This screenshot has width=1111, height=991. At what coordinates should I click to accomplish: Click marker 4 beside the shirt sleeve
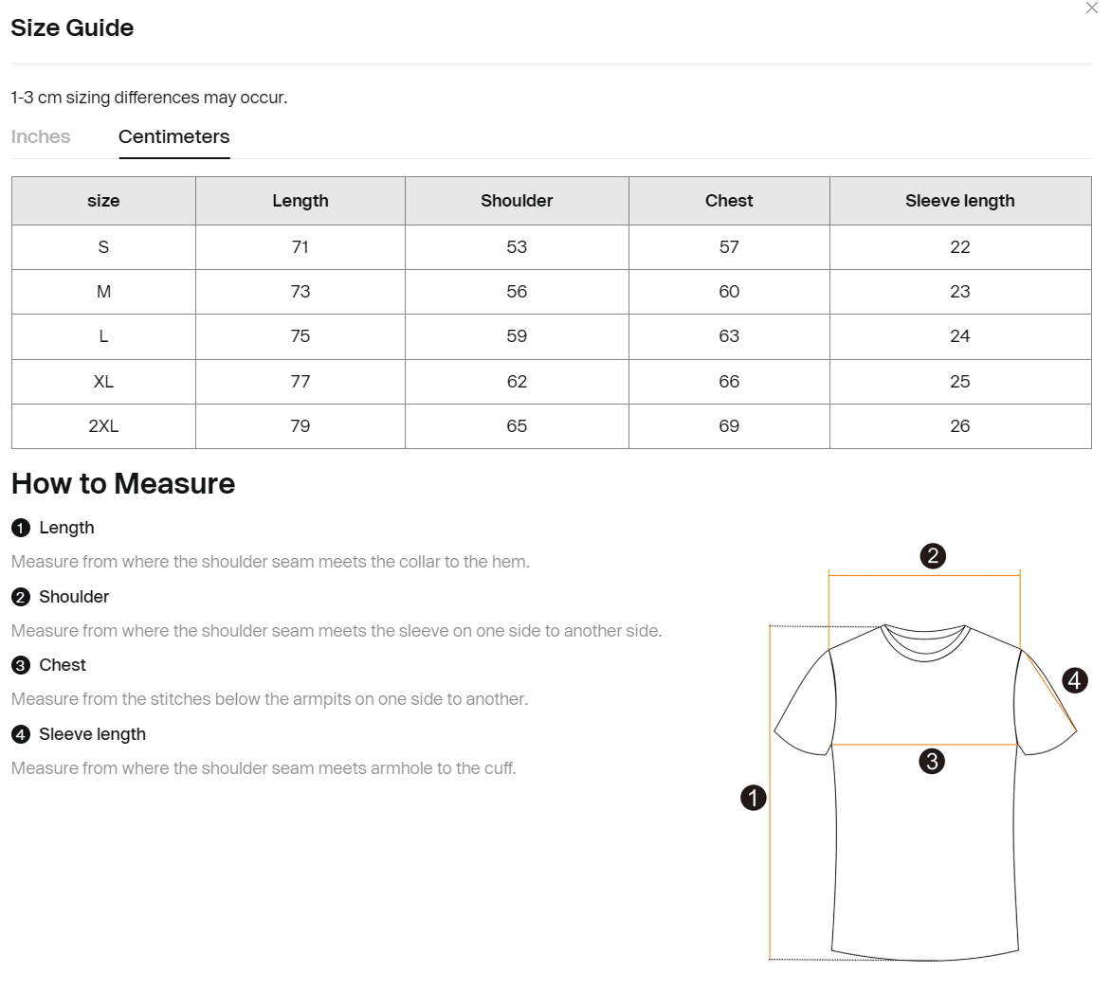point(1075,681)
